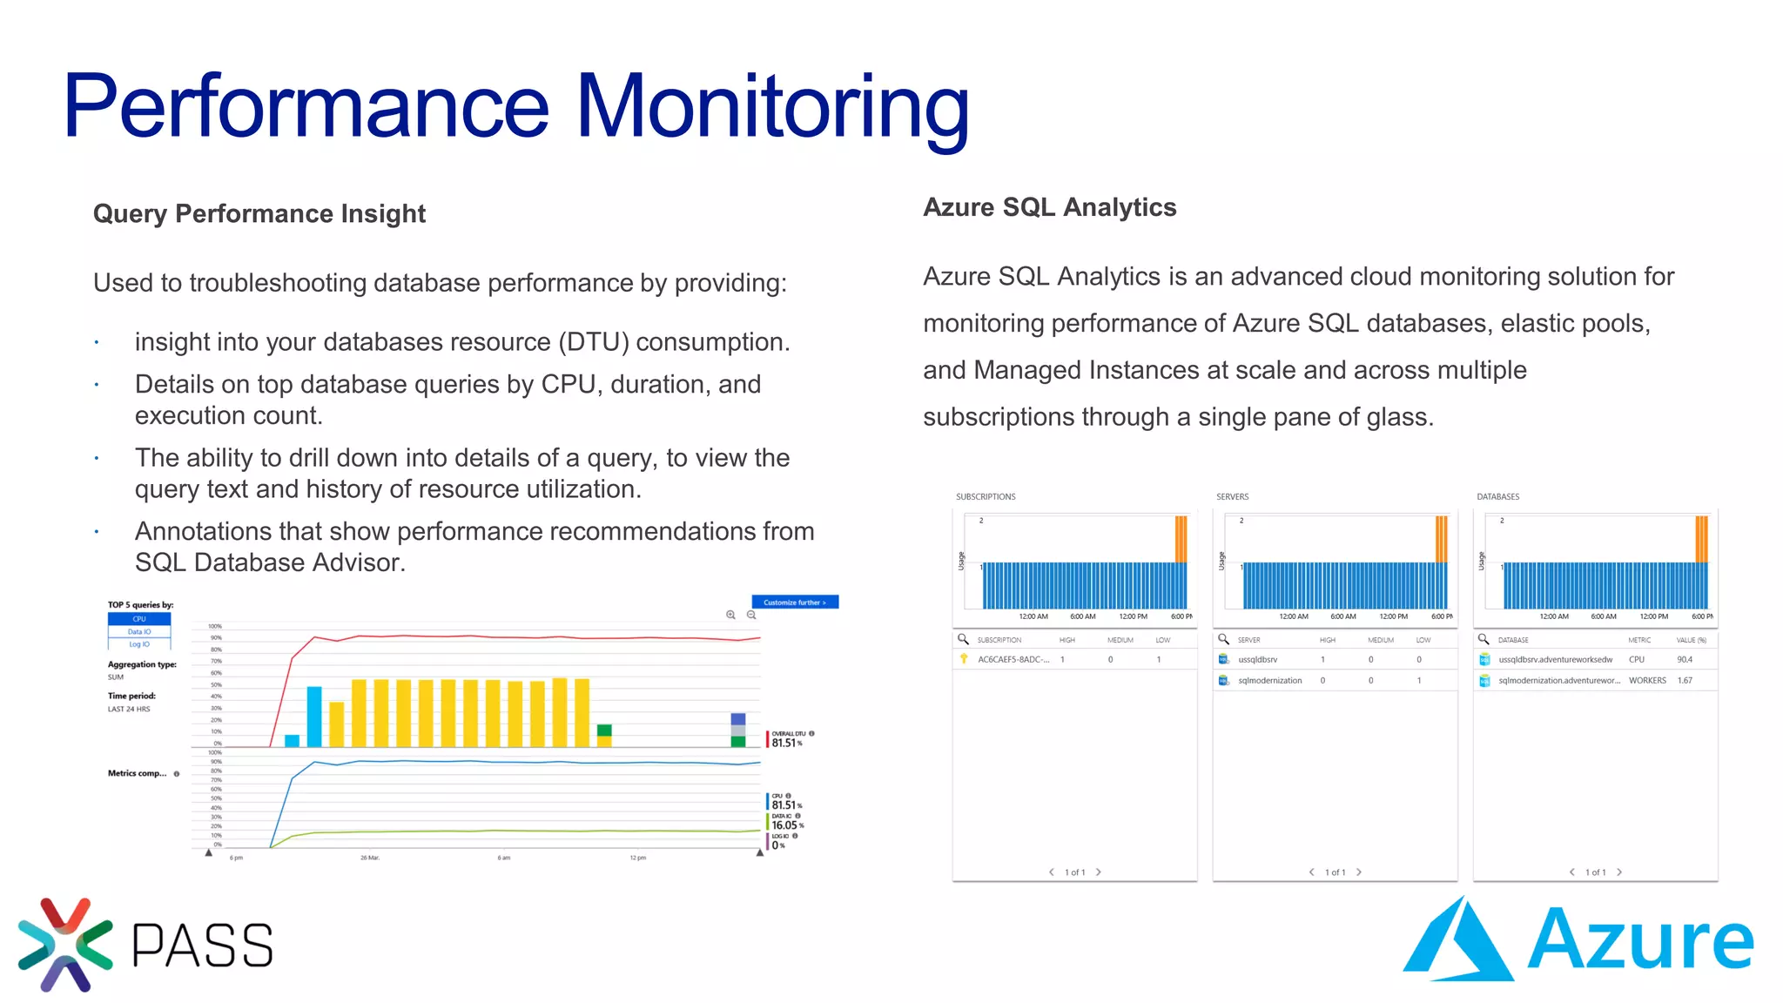Click the CPU metric value for ussqldbsrv.adventureworksedw
This screenshot has width=1783, height=1003.
pos(1637,659)
